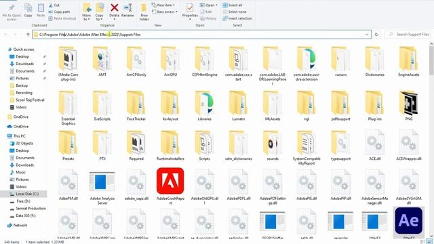Open the Scripts folder

[204, 146]
